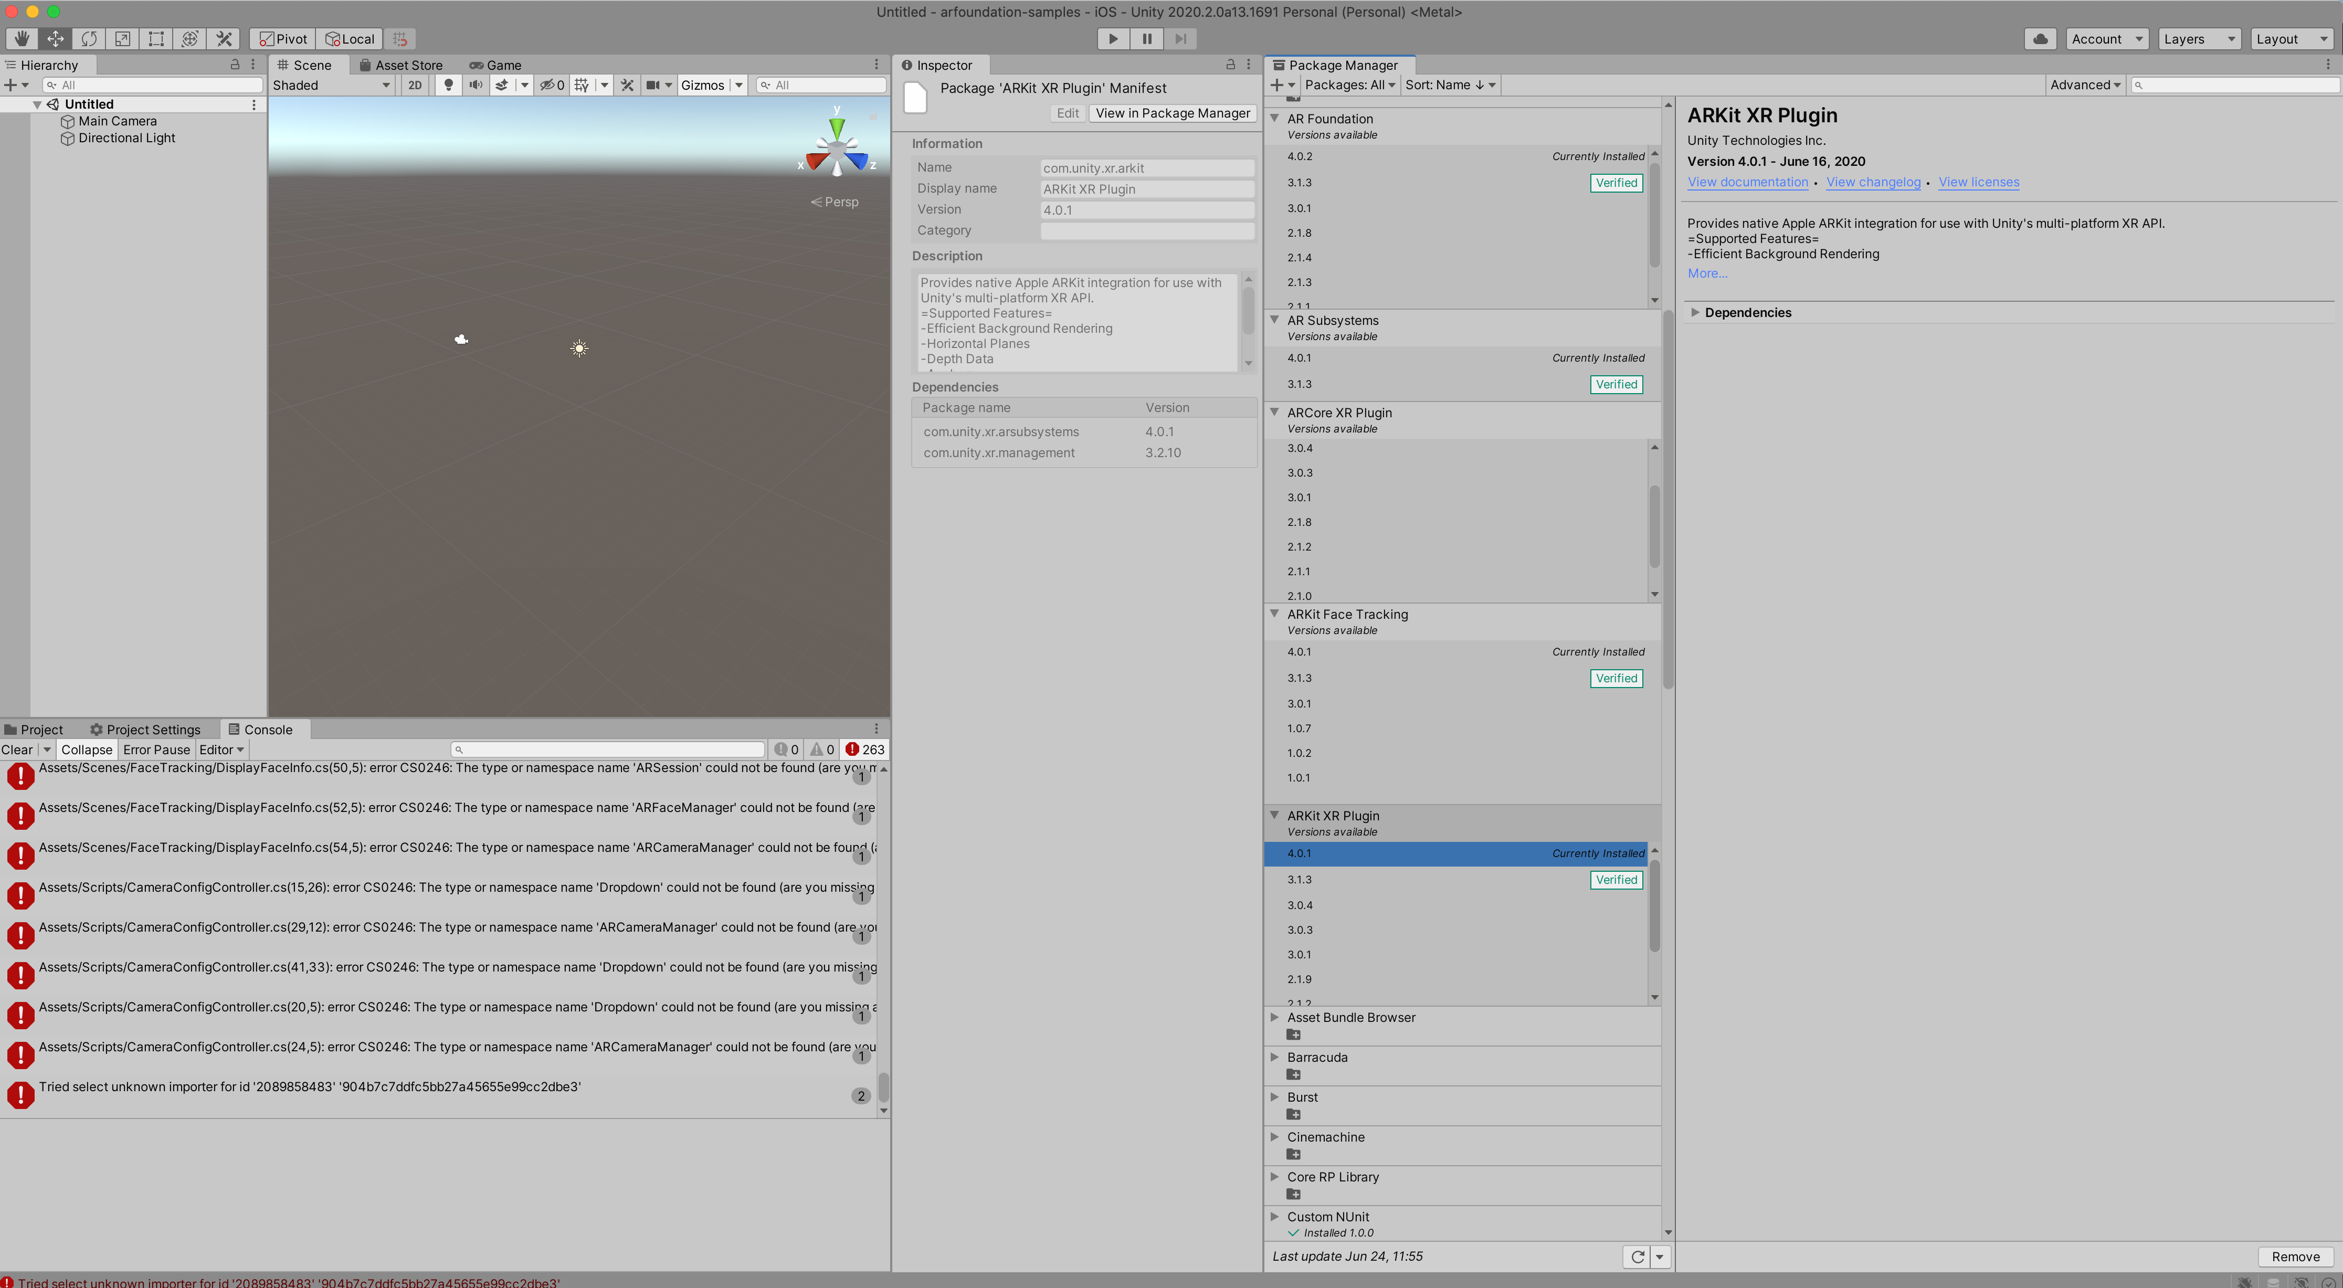Toggle scene lighting in the Scene view
This screenshot has height=1288, width=2343.
pos(448,85)
